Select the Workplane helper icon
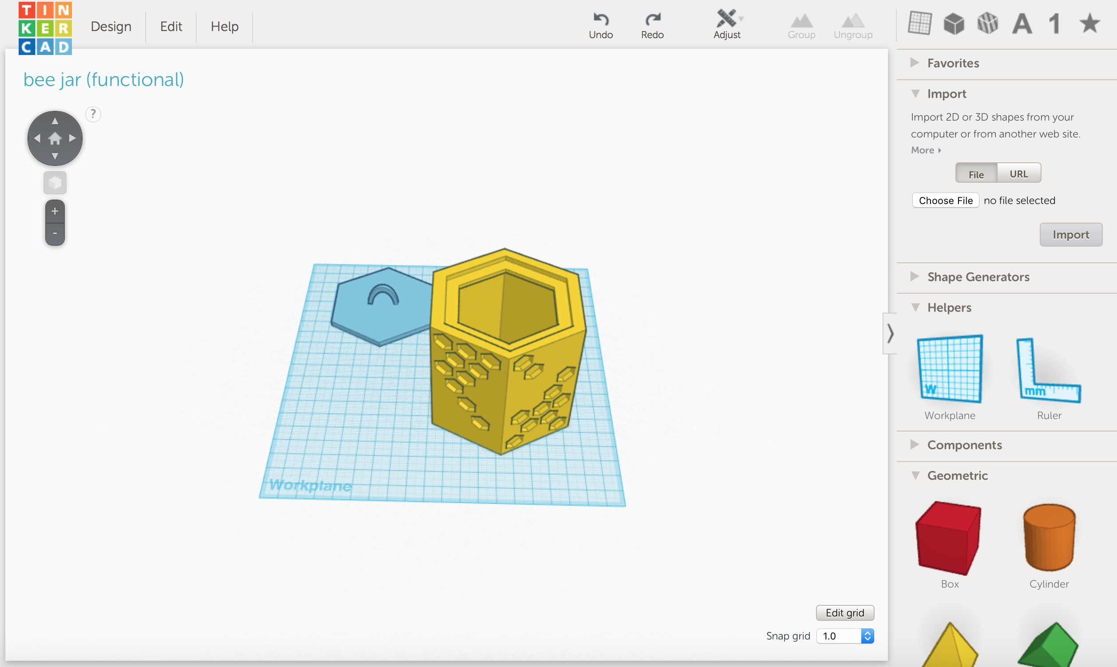1117x667 pixels. [x=949, y=369]
